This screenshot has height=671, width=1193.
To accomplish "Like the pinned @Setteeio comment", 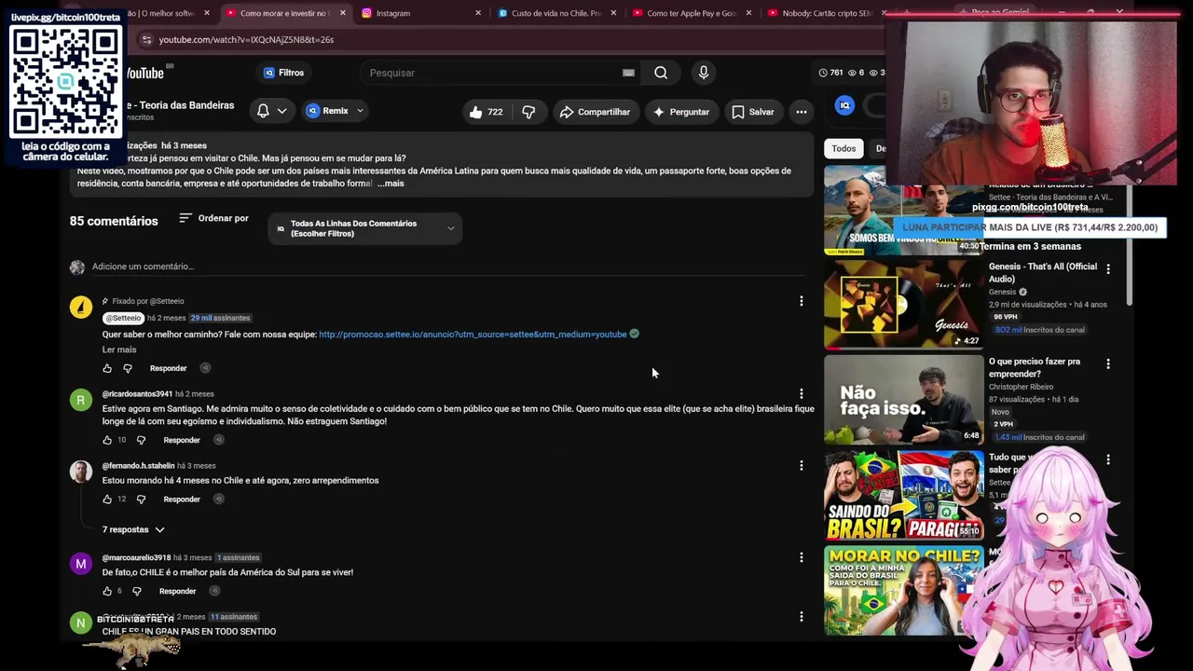I will (107, 368).
